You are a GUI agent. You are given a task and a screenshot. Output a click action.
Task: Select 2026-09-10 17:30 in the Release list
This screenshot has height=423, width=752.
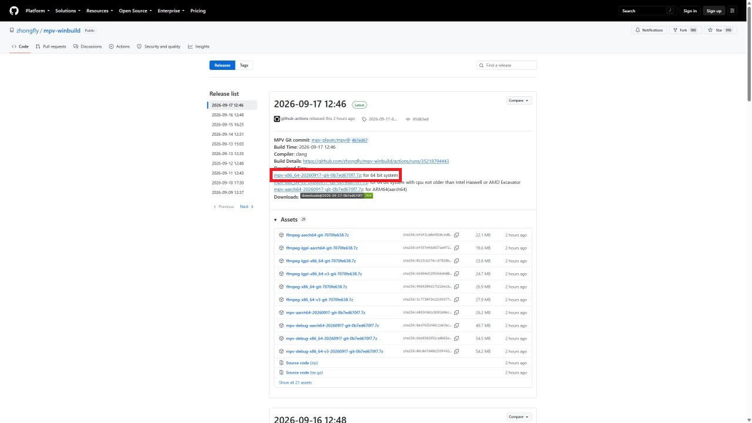click(227, 183)
